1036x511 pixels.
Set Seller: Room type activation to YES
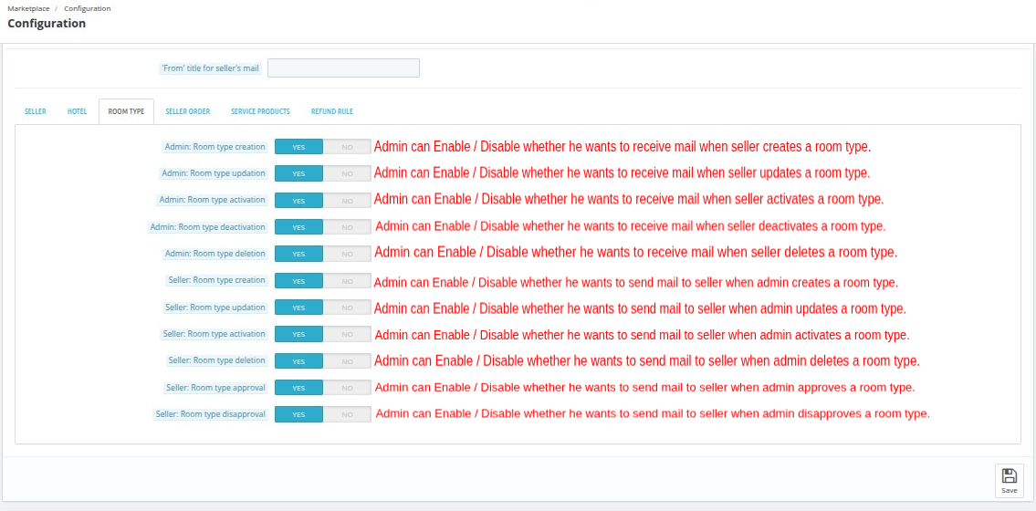298,334
